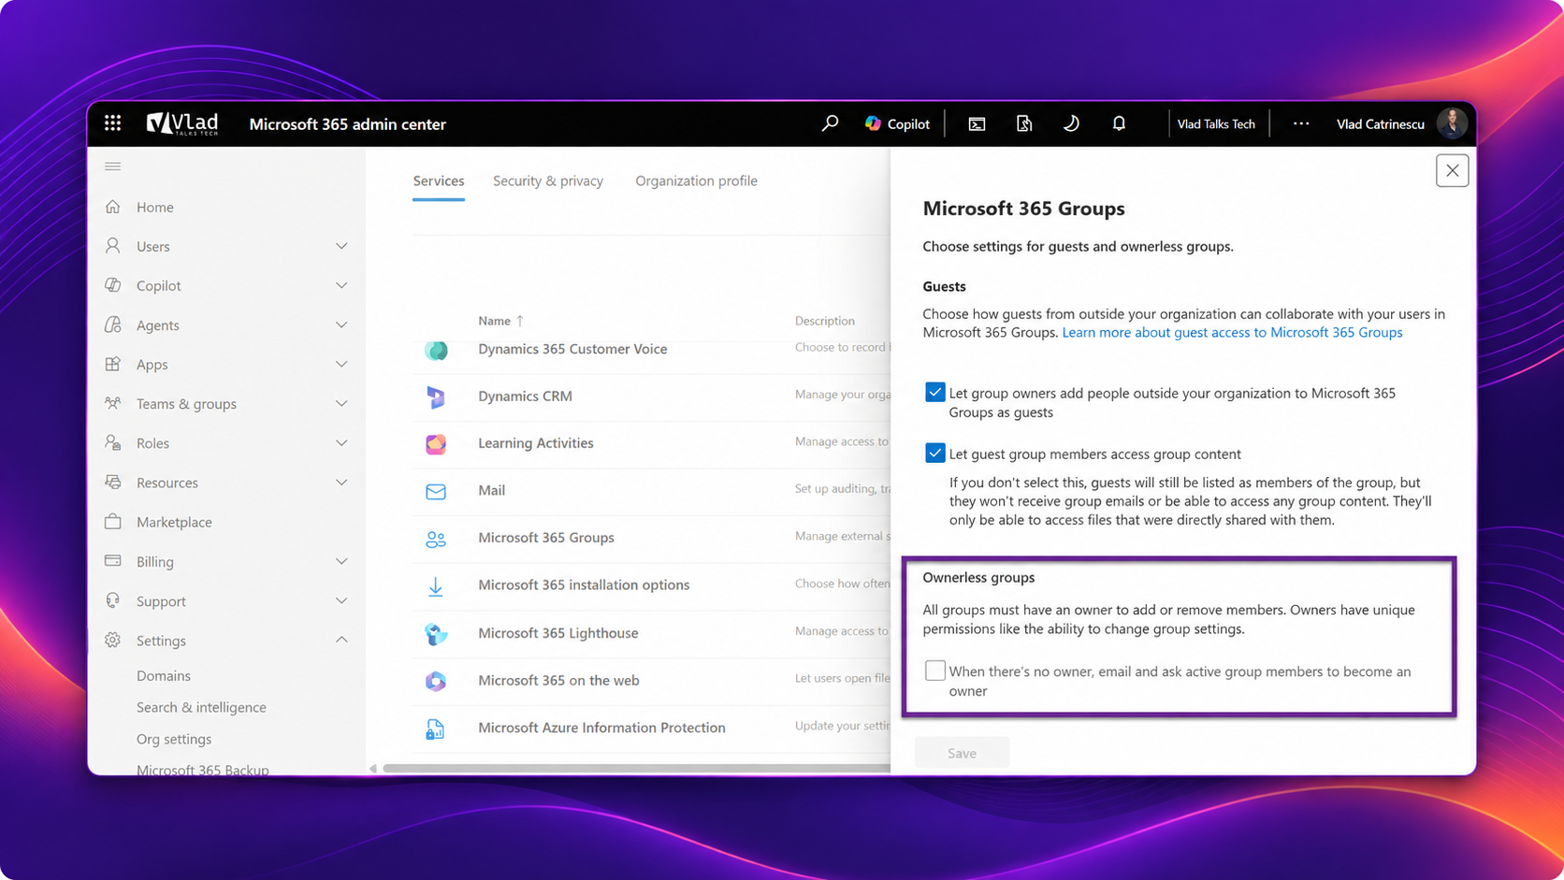Screen dimensions: 1564x880
Task: Click the search magnifier icon in header
Action: coord(830,123)
